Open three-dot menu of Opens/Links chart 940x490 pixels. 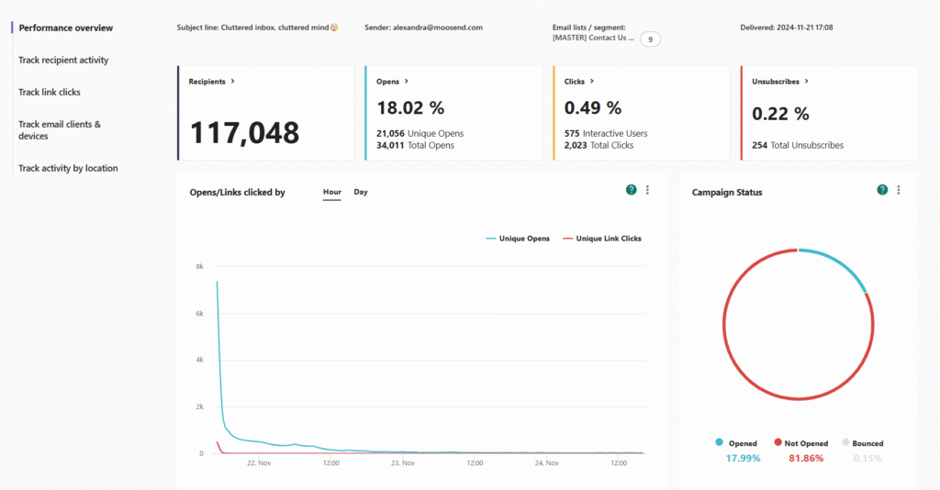pyautogui.click(x=647, y=190)
